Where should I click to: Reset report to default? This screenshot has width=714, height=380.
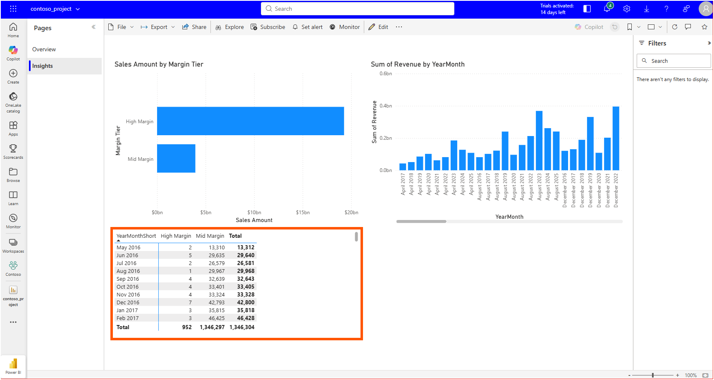click(615, 27)
